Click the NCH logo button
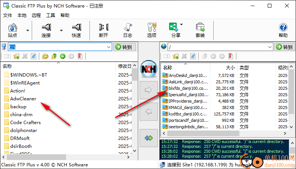 pyautogui.click(x=149, y=69)
